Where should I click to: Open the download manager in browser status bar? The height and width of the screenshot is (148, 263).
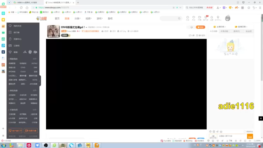pyautogui.click(x=229, y=141)
